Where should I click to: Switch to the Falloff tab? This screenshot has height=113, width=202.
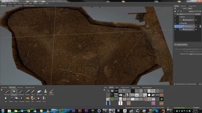point(117,87)
